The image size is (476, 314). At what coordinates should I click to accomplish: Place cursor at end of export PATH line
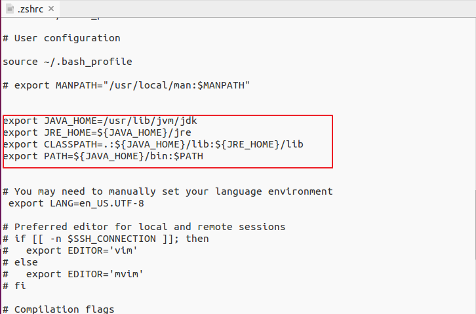coord(203,156)
